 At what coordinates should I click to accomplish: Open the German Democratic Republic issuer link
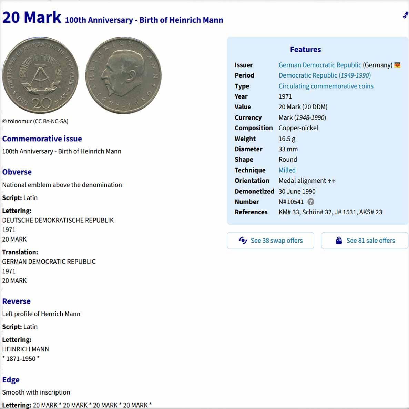click(320, 65)
